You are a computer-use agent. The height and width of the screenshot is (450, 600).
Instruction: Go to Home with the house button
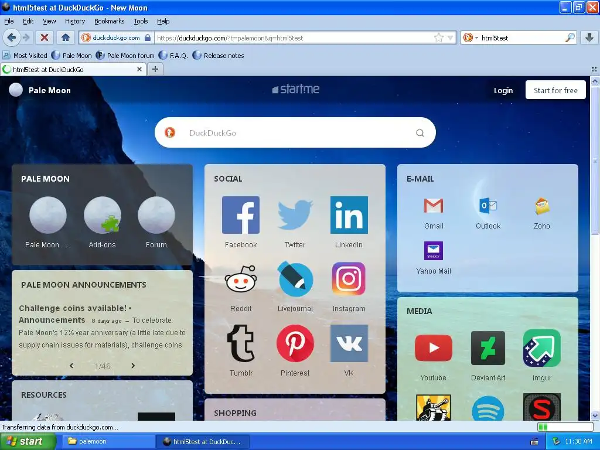[66, 37]
